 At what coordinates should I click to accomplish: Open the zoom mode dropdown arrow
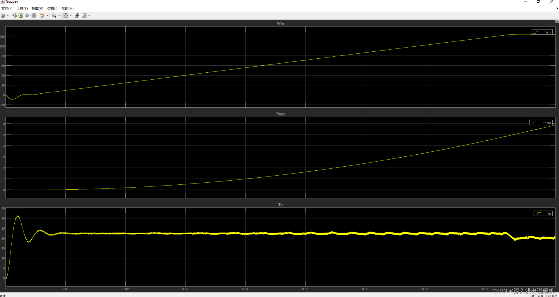pyautogui.click(x=59, y=16)
